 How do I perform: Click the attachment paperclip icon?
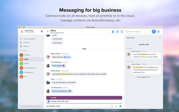tap(112, 106)
